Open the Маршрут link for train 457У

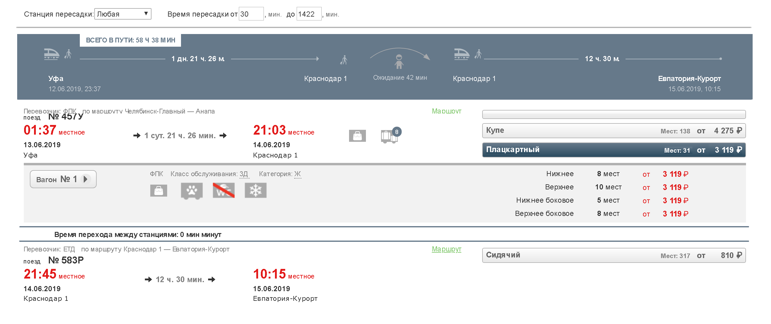pyautogui.click(x=446, y=111)
